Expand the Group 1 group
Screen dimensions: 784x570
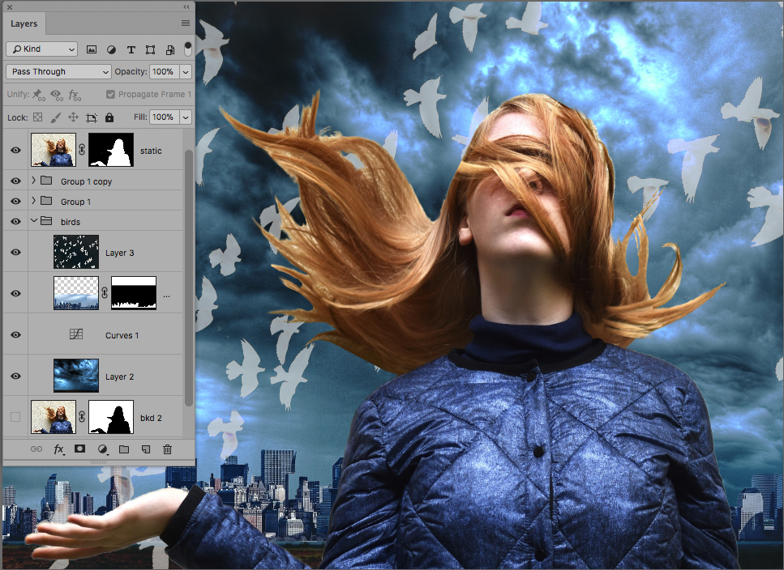[x=33, y=200]
